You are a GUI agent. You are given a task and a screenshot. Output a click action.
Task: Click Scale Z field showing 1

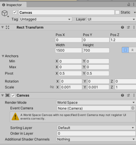click(126, 87)
